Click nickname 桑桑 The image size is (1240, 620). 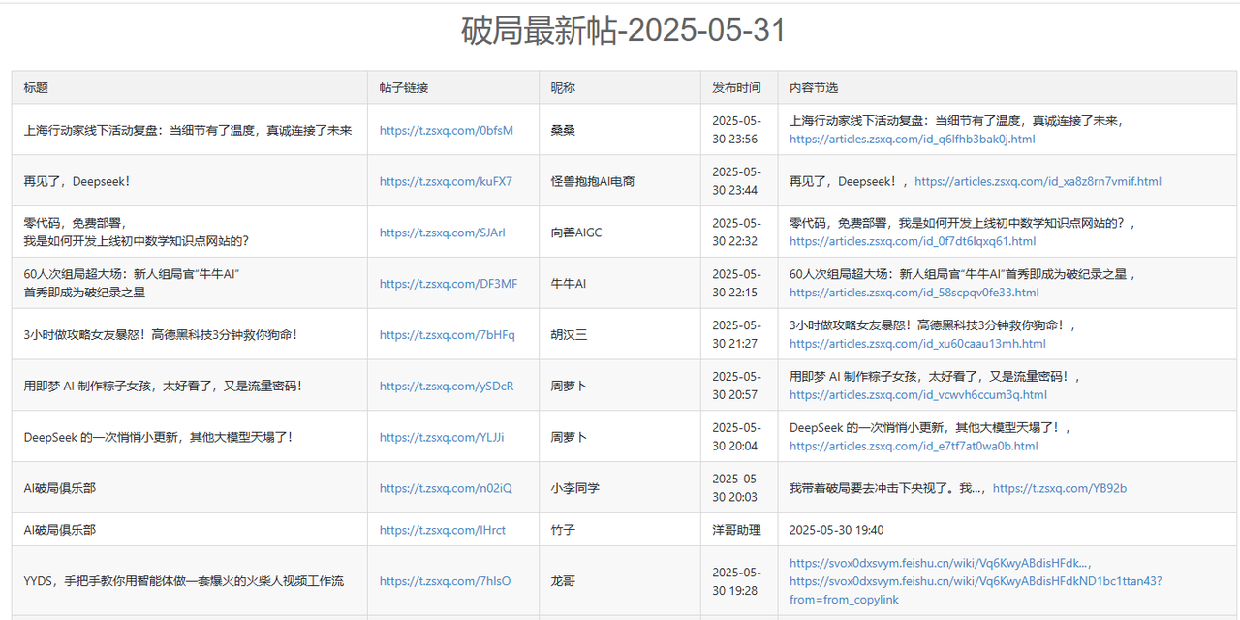(563, 130)
